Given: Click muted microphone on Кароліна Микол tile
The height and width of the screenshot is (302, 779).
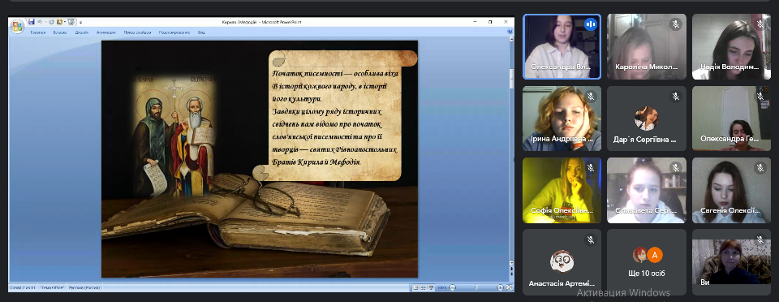Looking at the screenshot, I should [675, 24].
